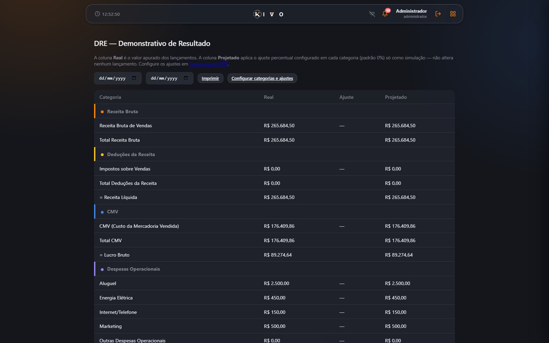549x343 pixels.
Task: Select the Internet/Telefone row label
Action: 118,312
